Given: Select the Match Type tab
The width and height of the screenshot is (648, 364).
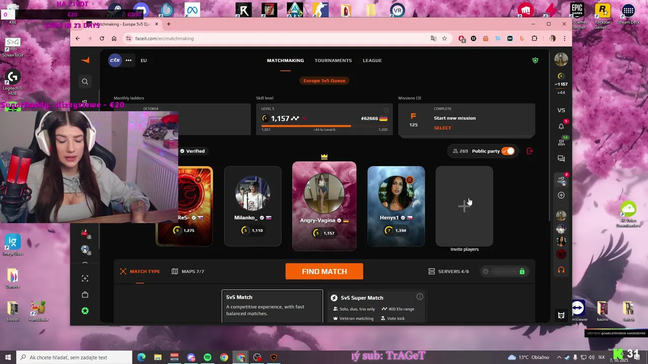Looking at the screenshot, I should pos(140,271).
